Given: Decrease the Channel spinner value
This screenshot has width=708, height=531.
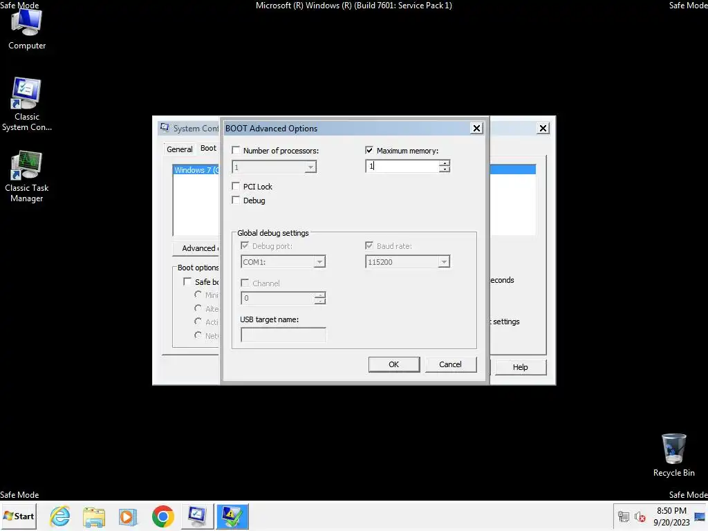Looking at the screenshot, I should 320,301.
